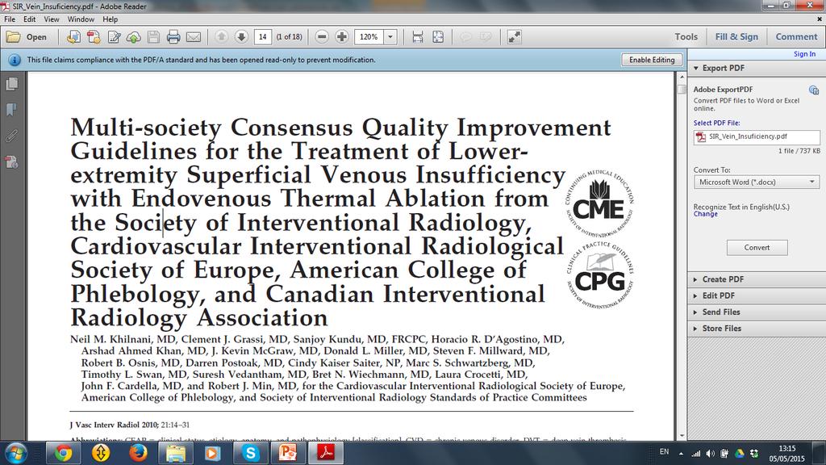The image size is (826, 465).
Task: Click the scrollbar down arrow
Action: tap(682, 436)
